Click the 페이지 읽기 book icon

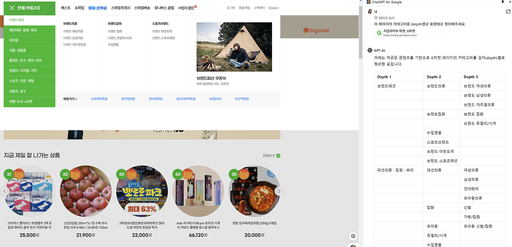coord(376,18)
